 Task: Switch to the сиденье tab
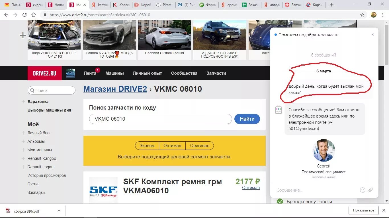click(35, 5)
